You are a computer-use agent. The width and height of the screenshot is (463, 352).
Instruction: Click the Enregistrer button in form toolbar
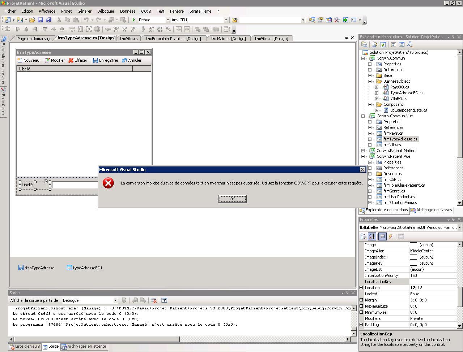point(105,60)
